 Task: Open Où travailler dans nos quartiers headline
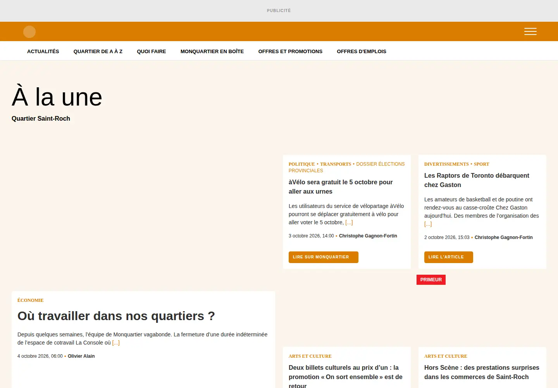[x=116, y=316]
